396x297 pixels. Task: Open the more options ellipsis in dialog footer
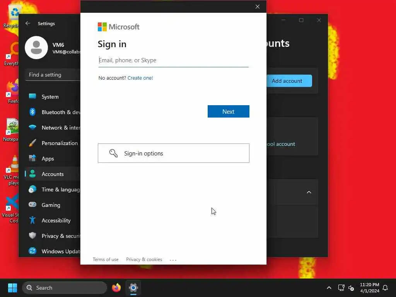pyautogui.click(x=173, y=260)
